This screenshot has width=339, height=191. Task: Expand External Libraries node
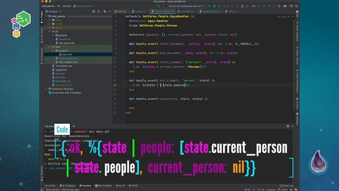click(x=46, y=89)
